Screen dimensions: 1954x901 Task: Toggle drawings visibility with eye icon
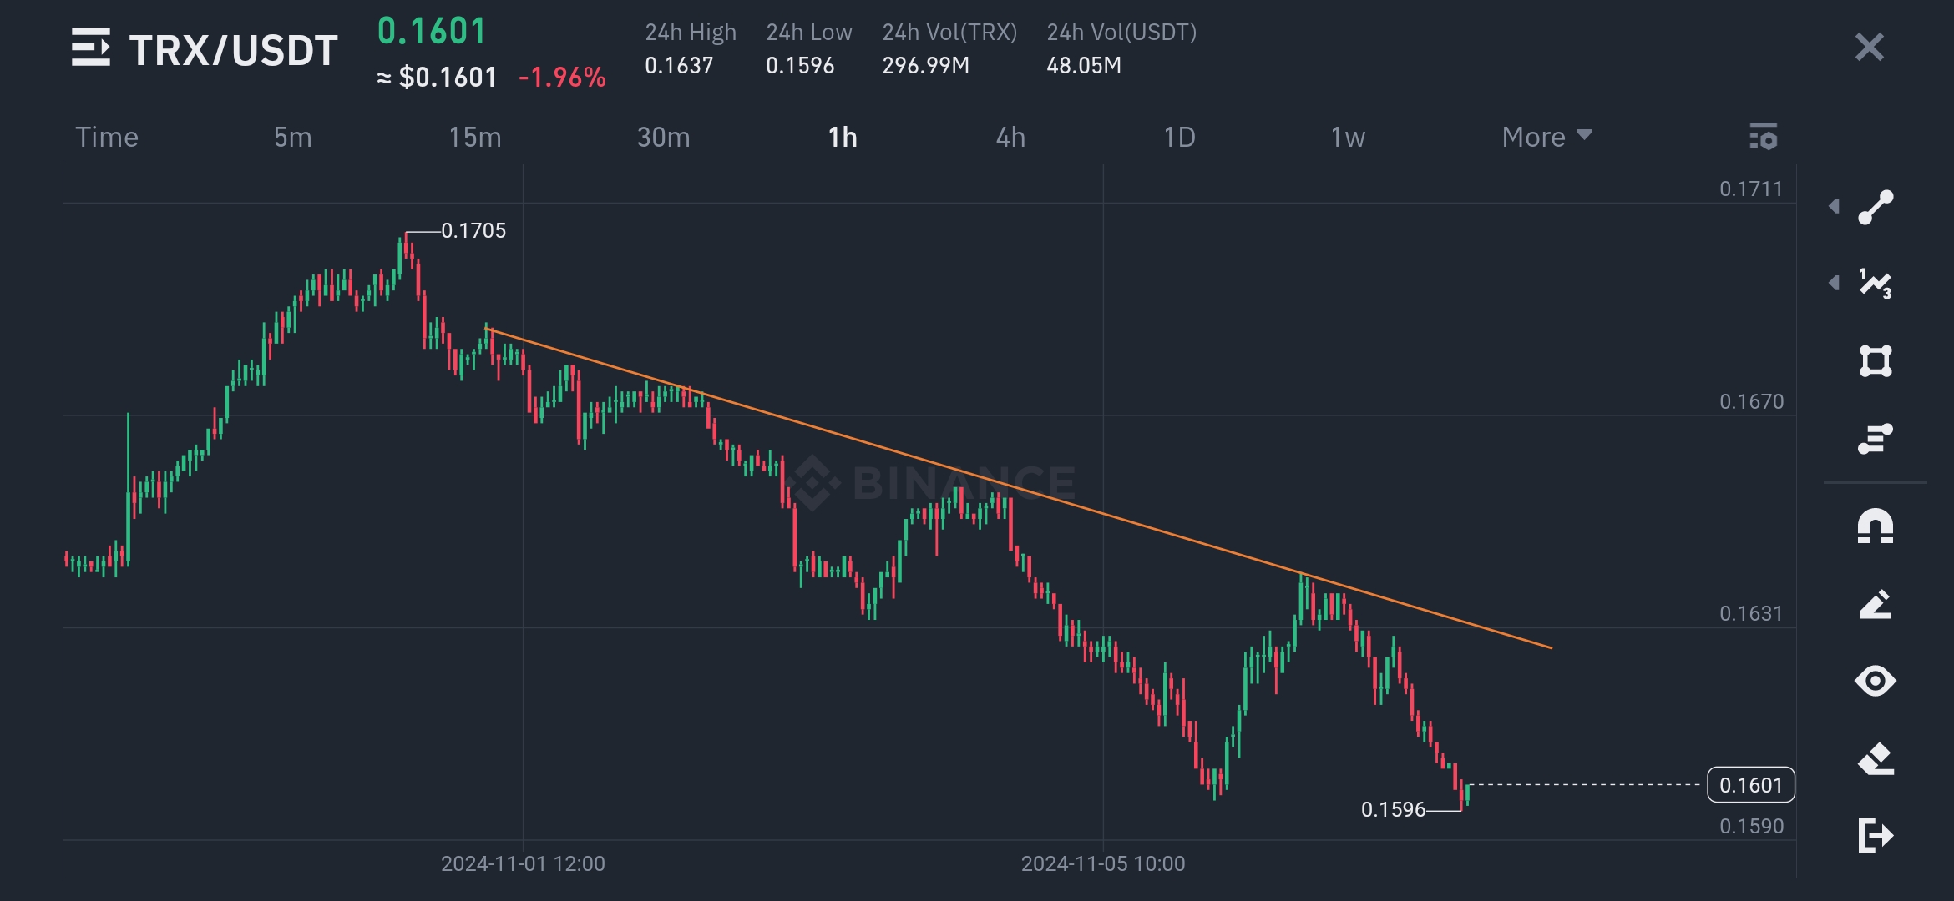tap(1876, 681)
